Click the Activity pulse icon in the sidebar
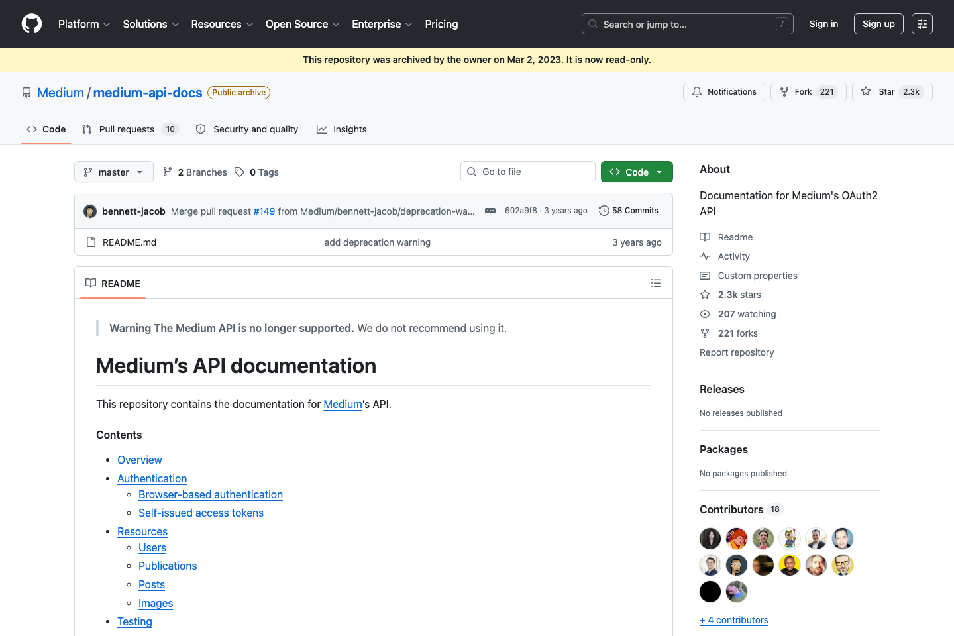This screenshot has width=954, height=636. pyautogui.click(x=704, y=256)
